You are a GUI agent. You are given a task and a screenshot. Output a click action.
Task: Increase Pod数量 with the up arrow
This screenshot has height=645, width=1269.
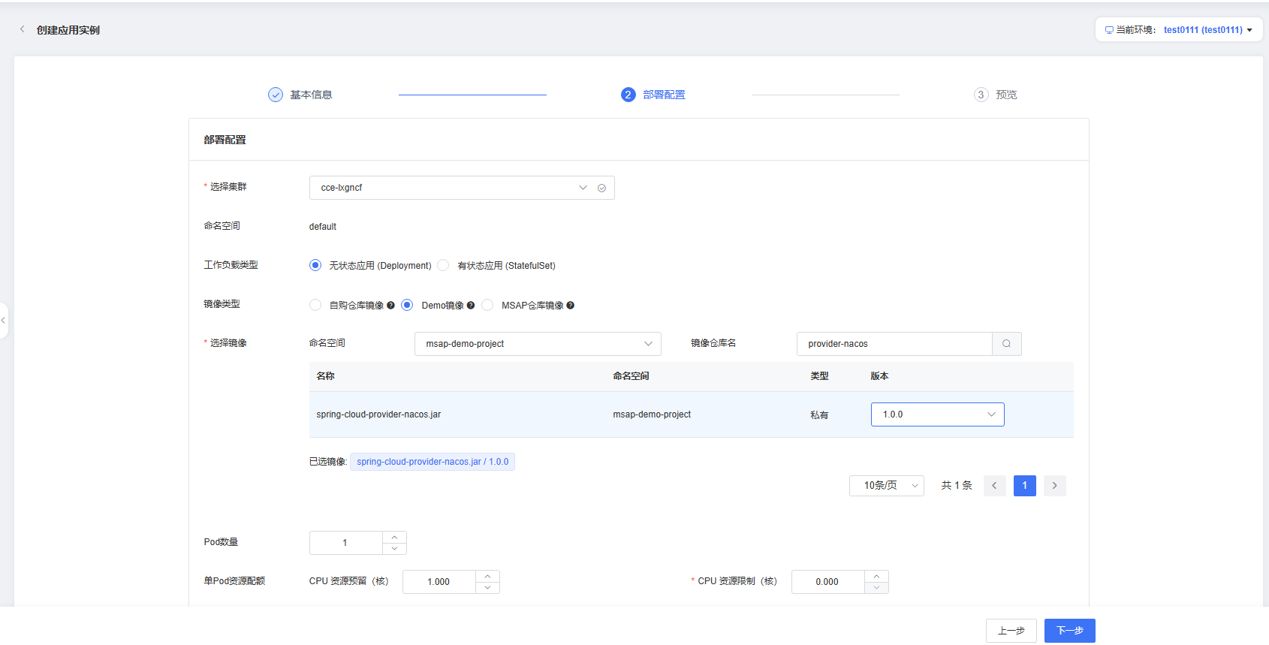(x=394, y=537)
